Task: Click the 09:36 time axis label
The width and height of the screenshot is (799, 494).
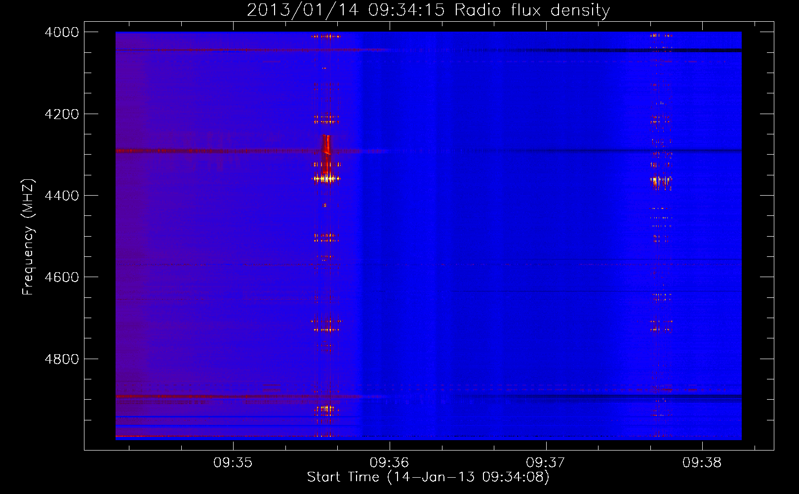Action: pos(390,463)
